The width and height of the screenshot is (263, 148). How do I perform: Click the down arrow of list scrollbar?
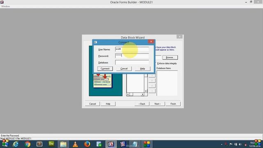(146, 91)
